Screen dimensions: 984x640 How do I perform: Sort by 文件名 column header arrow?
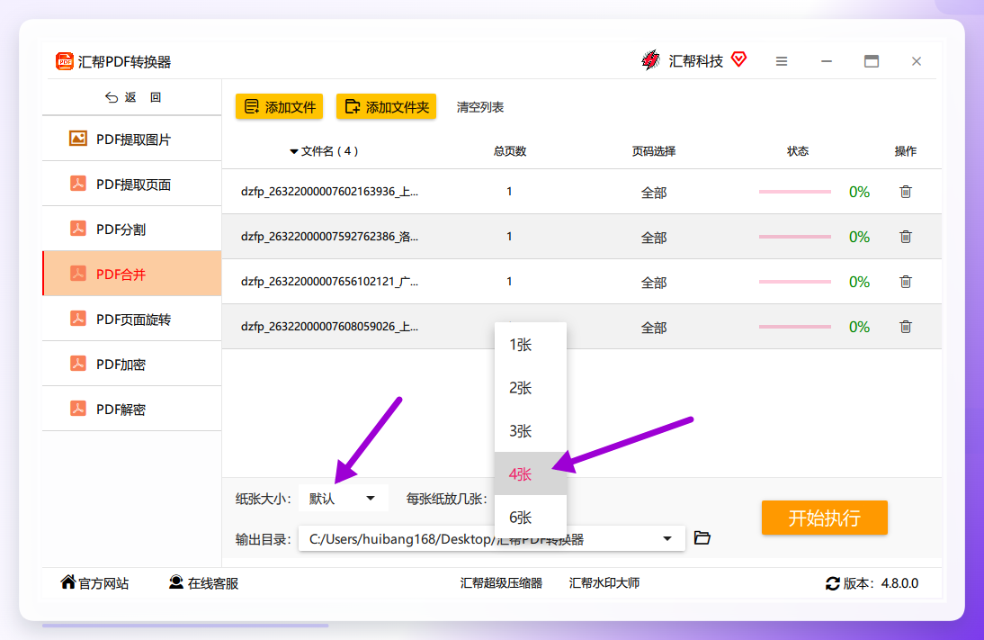tap(293, 151)
